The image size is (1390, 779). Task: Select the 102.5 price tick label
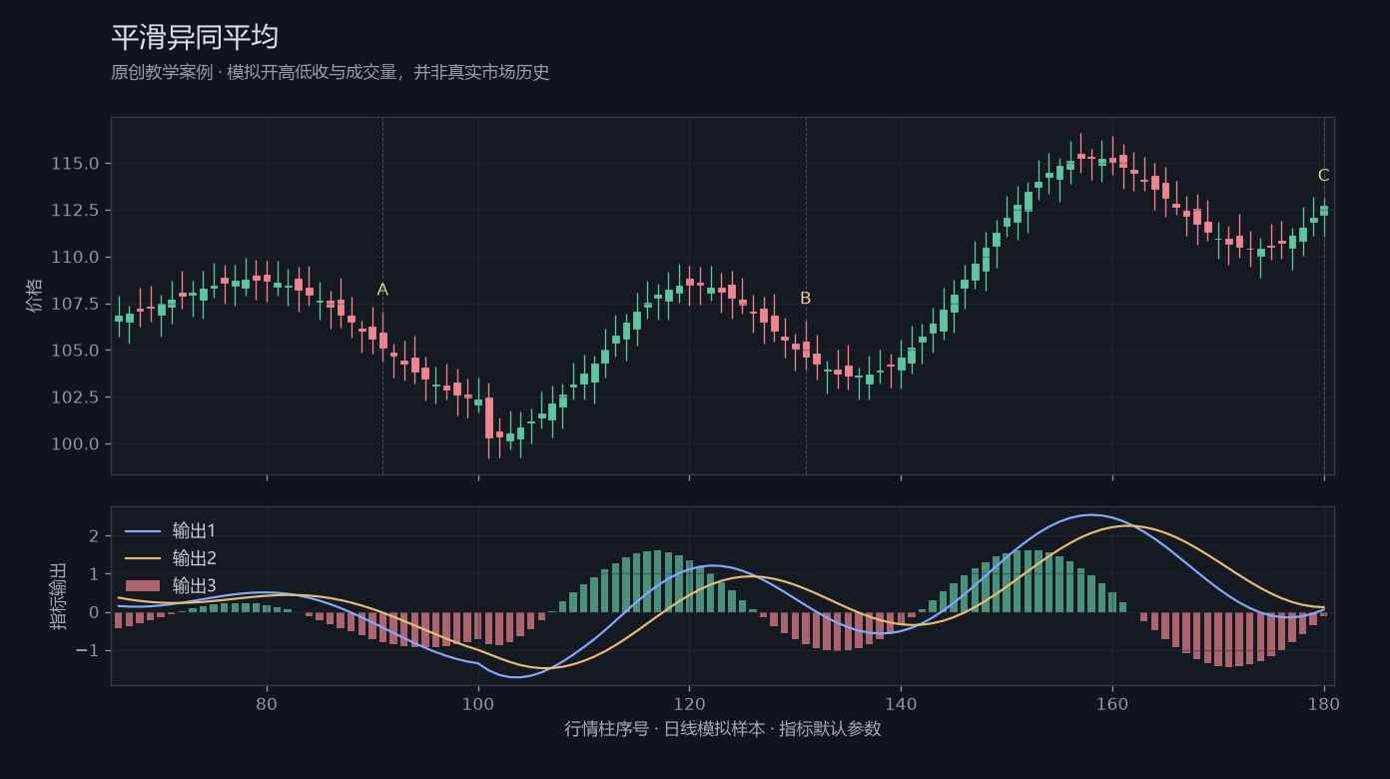pyautogui.click(x=75, y=397)
